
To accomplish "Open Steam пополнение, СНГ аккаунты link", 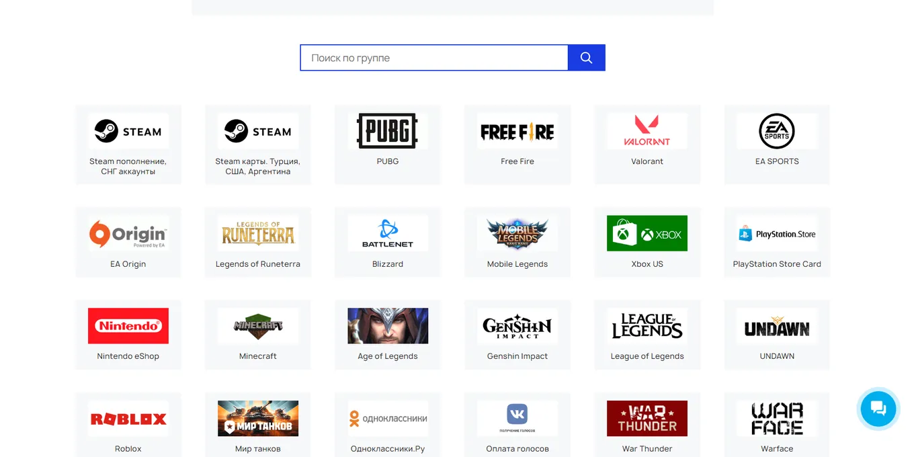I will tap(128, 166).
